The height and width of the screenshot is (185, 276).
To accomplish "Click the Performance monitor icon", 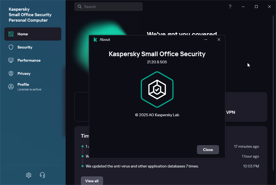I will tap(11, 60).
